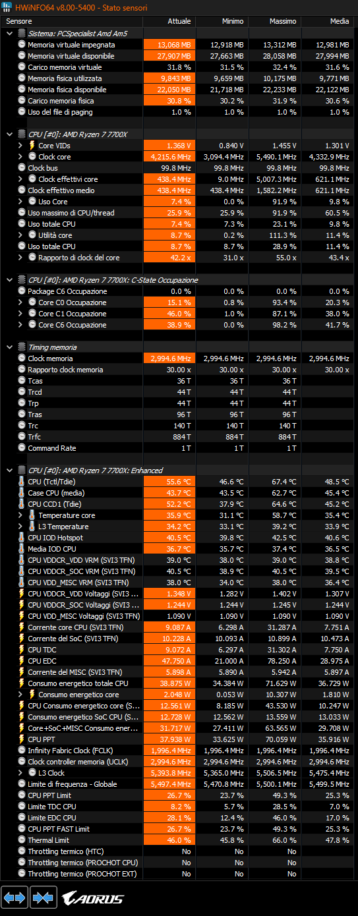Viewport: 358px width, 916px height.
Task: Click the HWiNFO64 title bar icon
Action: 7,7
